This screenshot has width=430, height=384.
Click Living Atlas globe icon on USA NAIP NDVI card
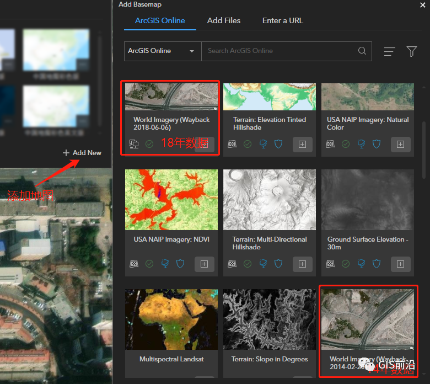click(165, 264)
